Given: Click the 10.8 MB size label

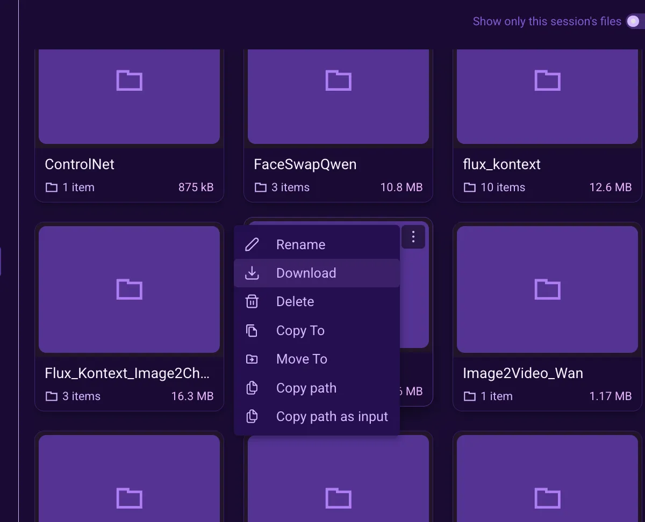Looking at the screenshot, I should coord(402,187).
